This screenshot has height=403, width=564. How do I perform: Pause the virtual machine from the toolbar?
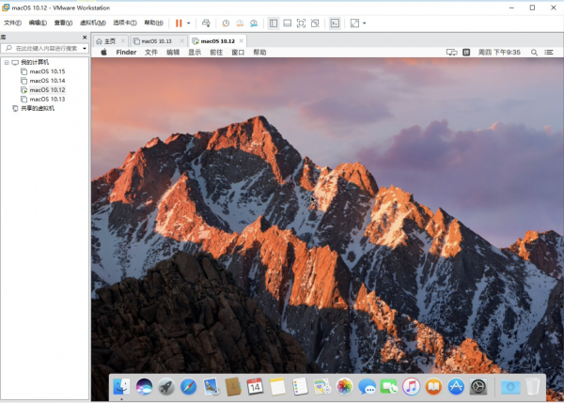(x=179, y=23)
